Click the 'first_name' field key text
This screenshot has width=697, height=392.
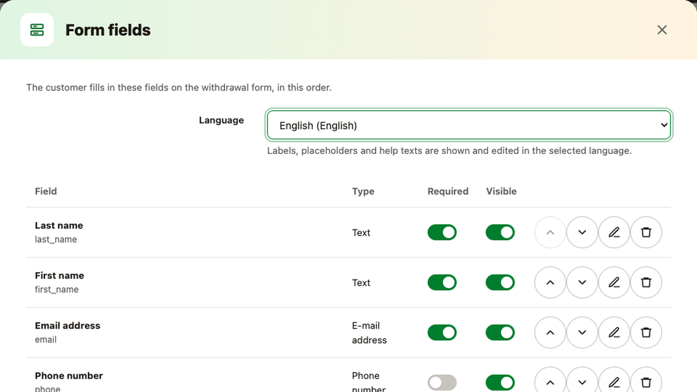(x=57, y=289)
